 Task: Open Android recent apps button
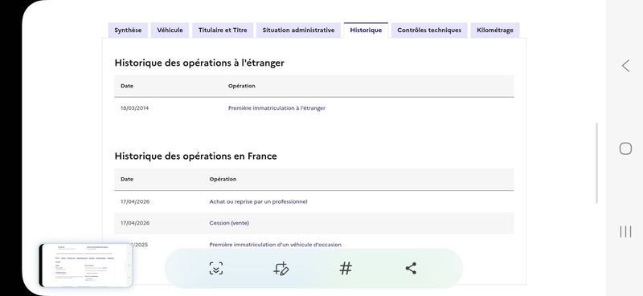625,232
